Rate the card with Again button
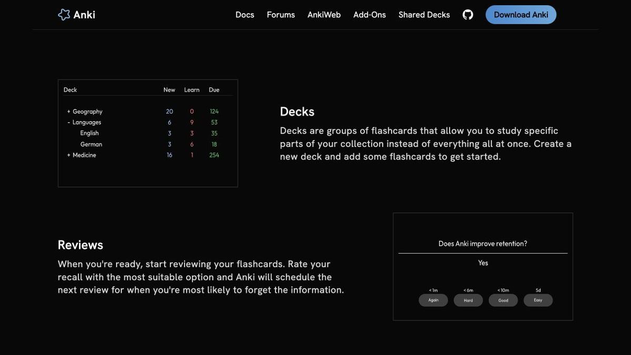 [x=433, y=300]
